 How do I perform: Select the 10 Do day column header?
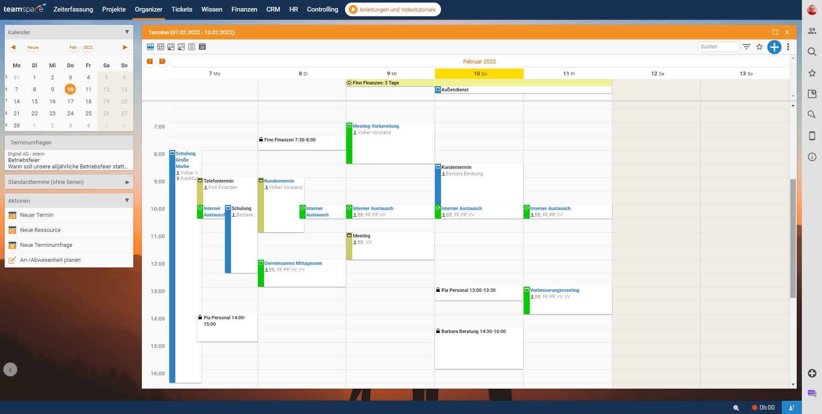(x=479, y=74)
